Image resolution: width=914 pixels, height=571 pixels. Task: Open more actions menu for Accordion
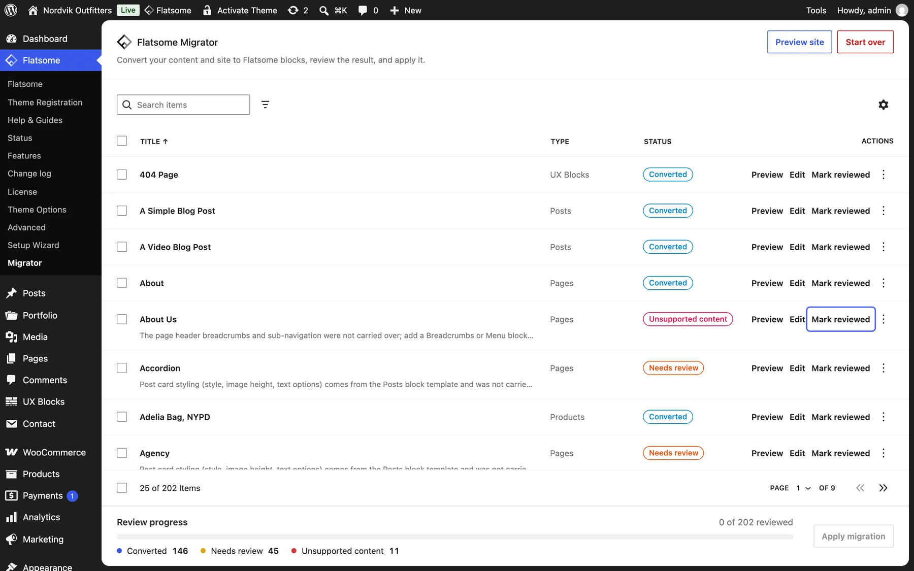tap(884, 368)
